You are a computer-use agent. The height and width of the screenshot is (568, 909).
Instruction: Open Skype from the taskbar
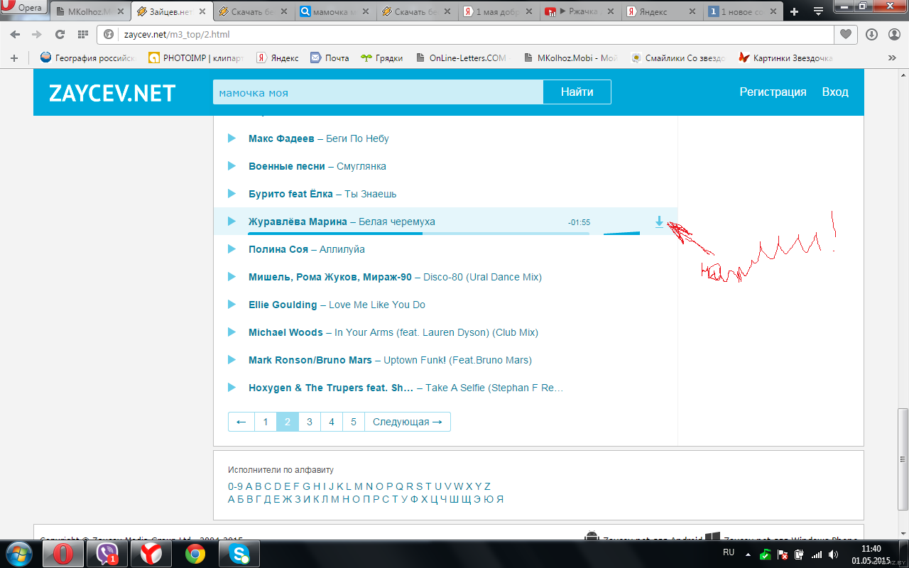[x=239, y=554]
